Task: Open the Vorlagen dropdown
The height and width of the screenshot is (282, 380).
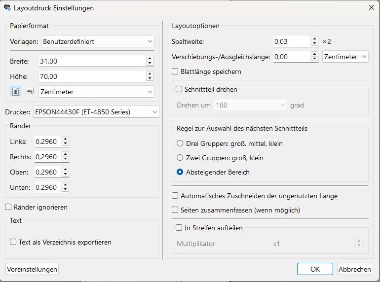Action: 98,41
